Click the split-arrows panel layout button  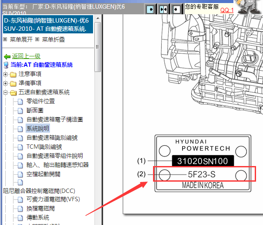pyautogui.click(x=163, y=9)
